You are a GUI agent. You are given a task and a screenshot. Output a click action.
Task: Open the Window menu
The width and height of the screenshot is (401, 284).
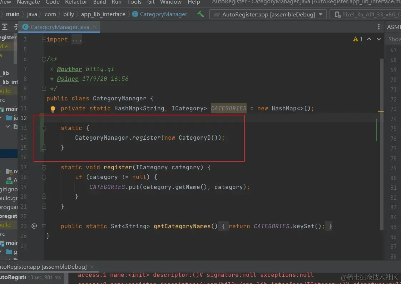[170, 2]
